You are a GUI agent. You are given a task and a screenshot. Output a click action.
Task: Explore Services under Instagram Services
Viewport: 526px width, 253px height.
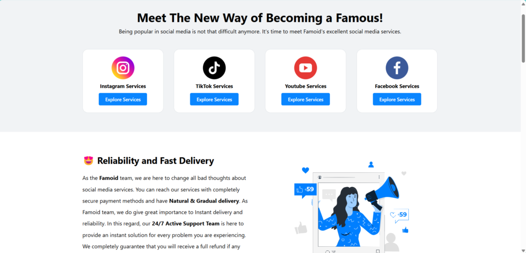point(123,99)
